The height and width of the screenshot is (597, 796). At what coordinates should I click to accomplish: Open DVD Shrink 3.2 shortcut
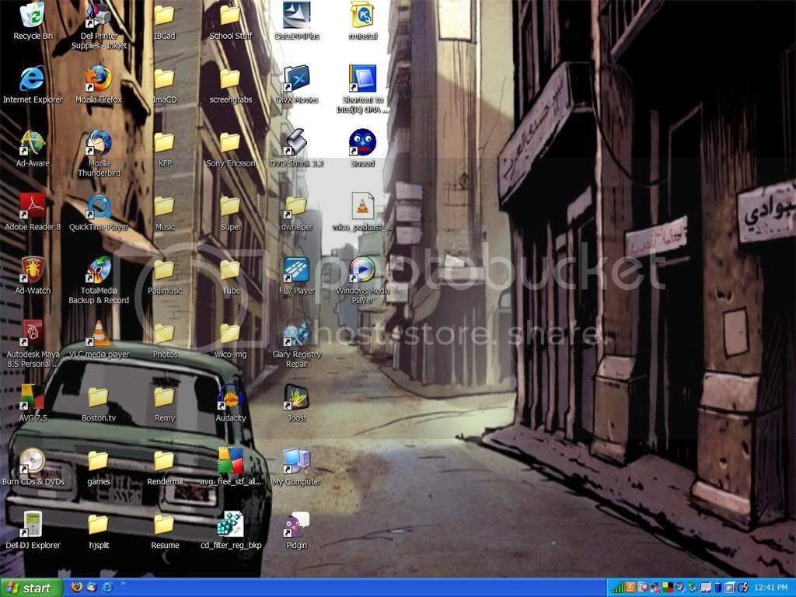click(296, 143)
